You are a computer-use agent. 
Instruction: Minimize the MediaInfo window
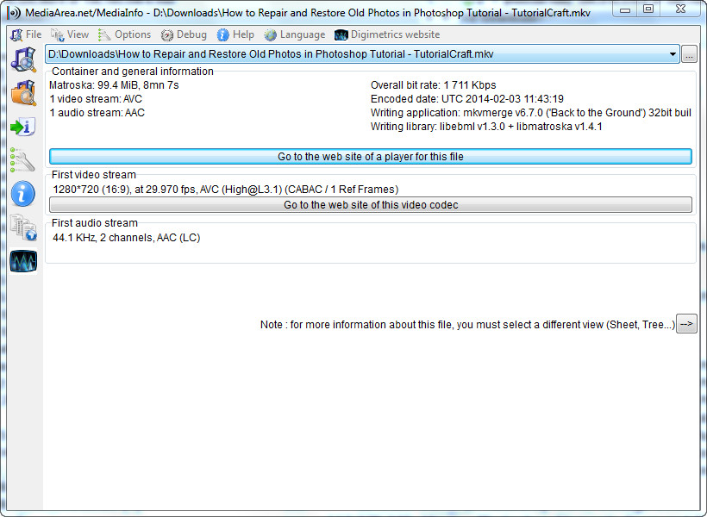pyautogui.click(x=625, y=9)
